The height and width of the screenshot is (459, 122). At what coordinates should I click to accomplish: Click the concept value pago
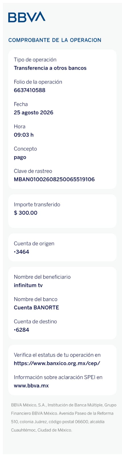click(x=20, y=157)
